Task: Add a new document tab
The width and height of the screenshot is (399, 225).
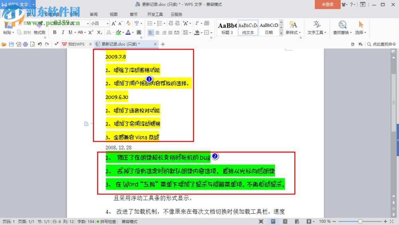Action: coord(163,44)
